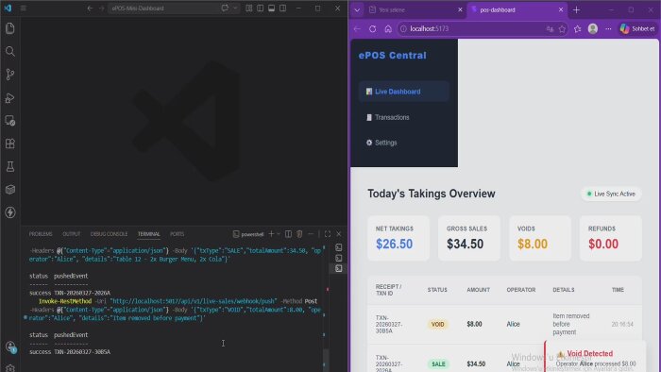Click the SALE status badge
The image size is (661, 372).
coord(438,364)
